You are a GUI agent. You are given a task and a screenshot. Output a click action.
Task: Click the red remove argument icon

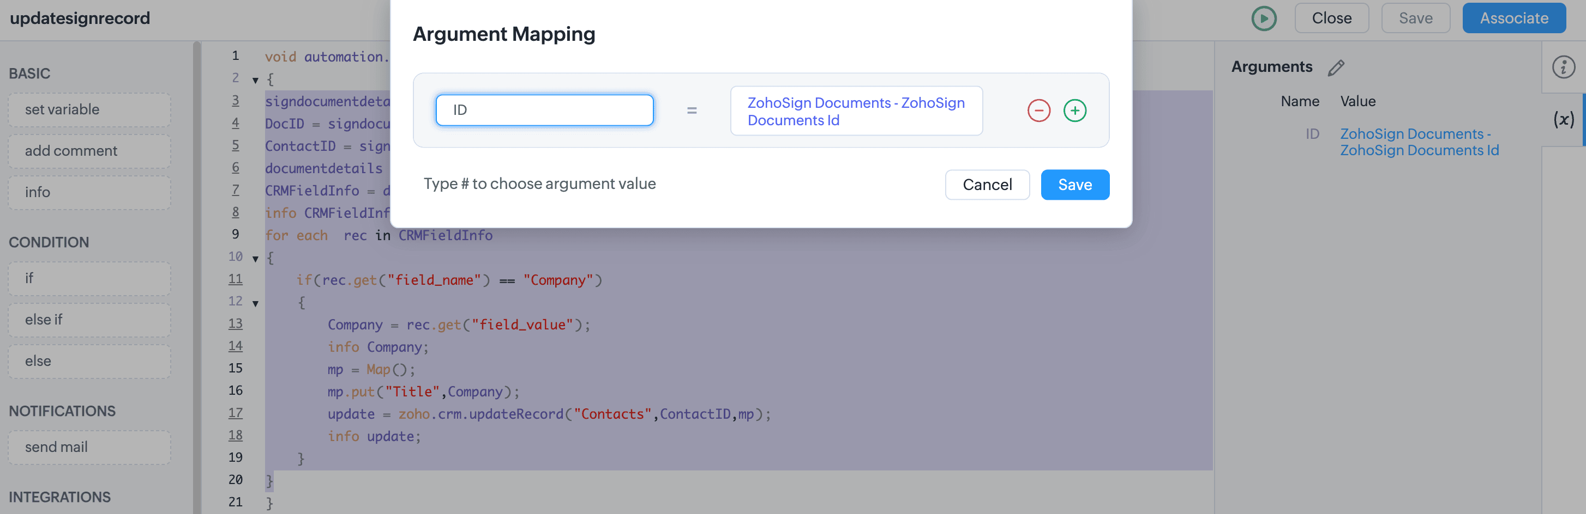coord(1038,111)
